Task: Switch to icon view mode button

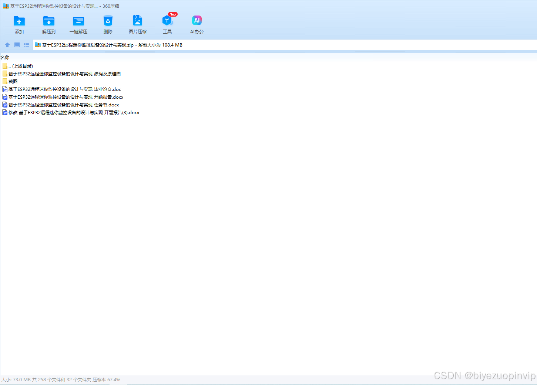Action: [17, 45]
